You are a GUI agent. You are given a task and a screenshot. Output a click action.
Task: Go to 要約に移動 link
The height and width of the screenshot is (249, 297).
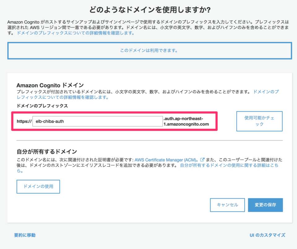pos(25,235)
